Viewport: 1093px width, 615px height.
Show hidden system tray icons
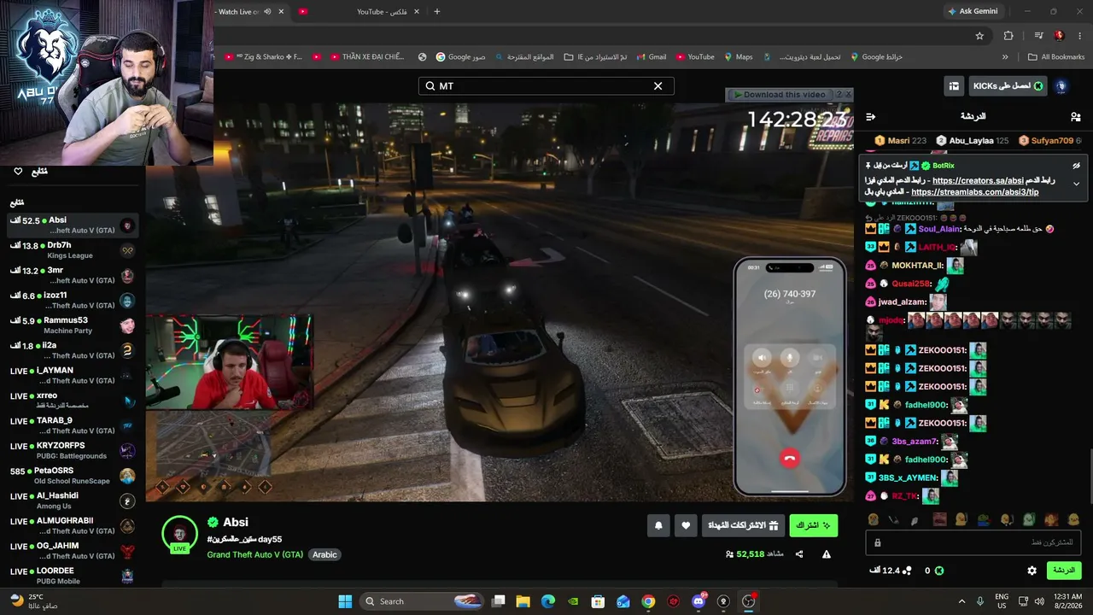[961, 601]
